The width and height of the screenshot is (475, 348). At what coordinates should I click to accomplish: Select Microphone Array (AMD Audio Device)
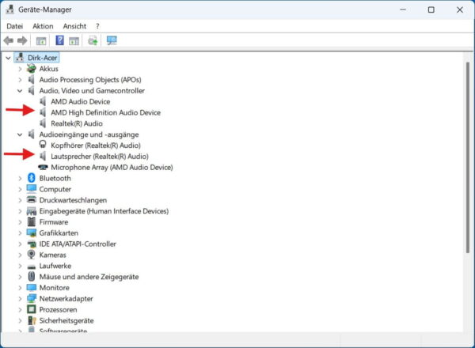[x=112, y=168]
